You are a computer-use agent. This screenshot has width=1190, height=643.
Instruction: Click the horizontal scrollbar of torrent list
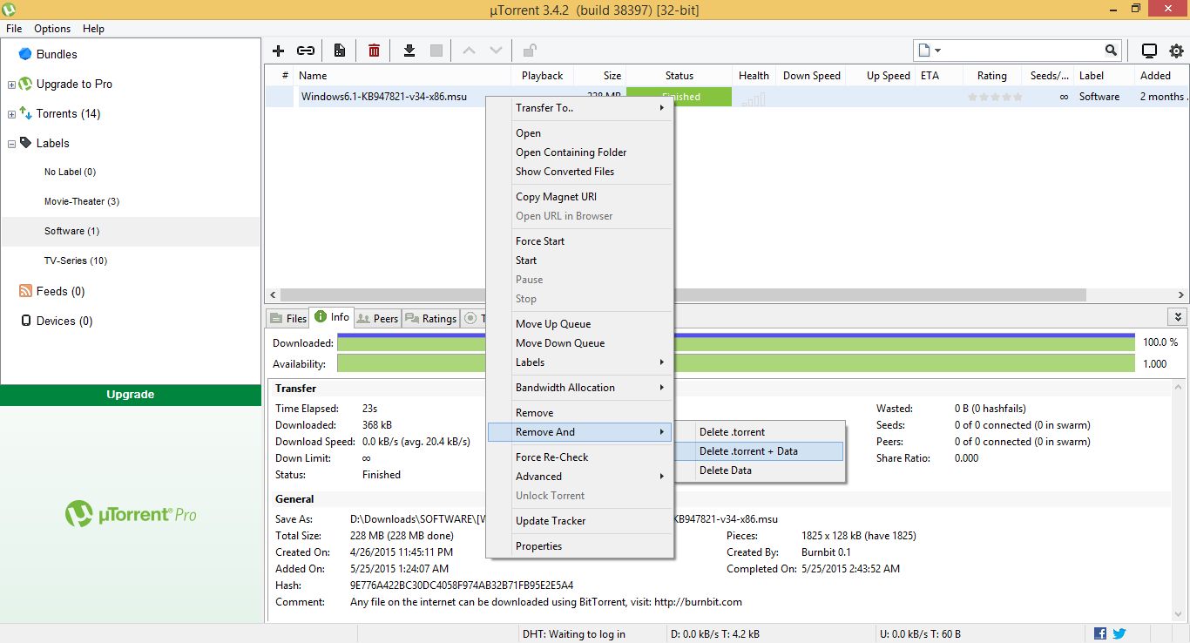682,295
